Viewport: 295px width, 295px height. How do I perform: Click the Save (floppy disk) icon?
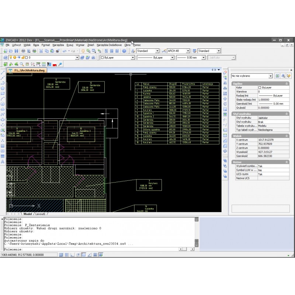[16, 51]
